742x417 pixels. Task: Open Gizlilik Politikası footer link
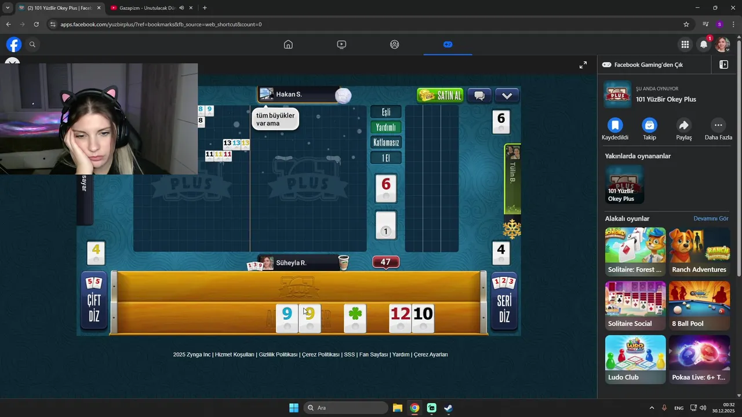[x=278, y=354]
